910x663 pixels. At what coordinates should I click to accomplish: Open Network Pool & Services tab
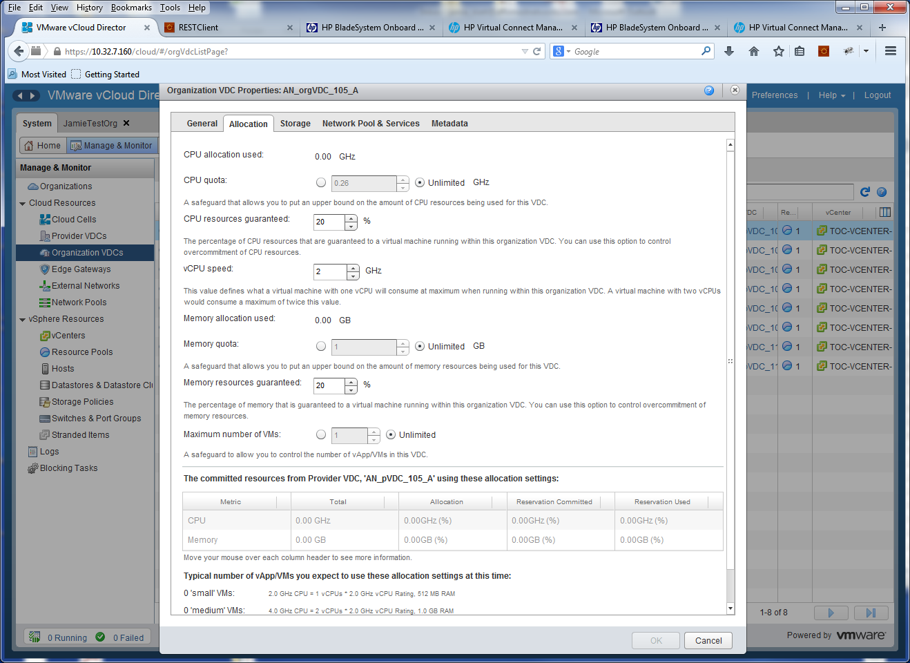[x=371, y=124]
